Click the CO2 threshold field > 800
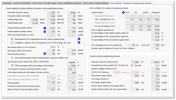Image resolution: width=176 pixels, height=100 pixels. point(156,45)
